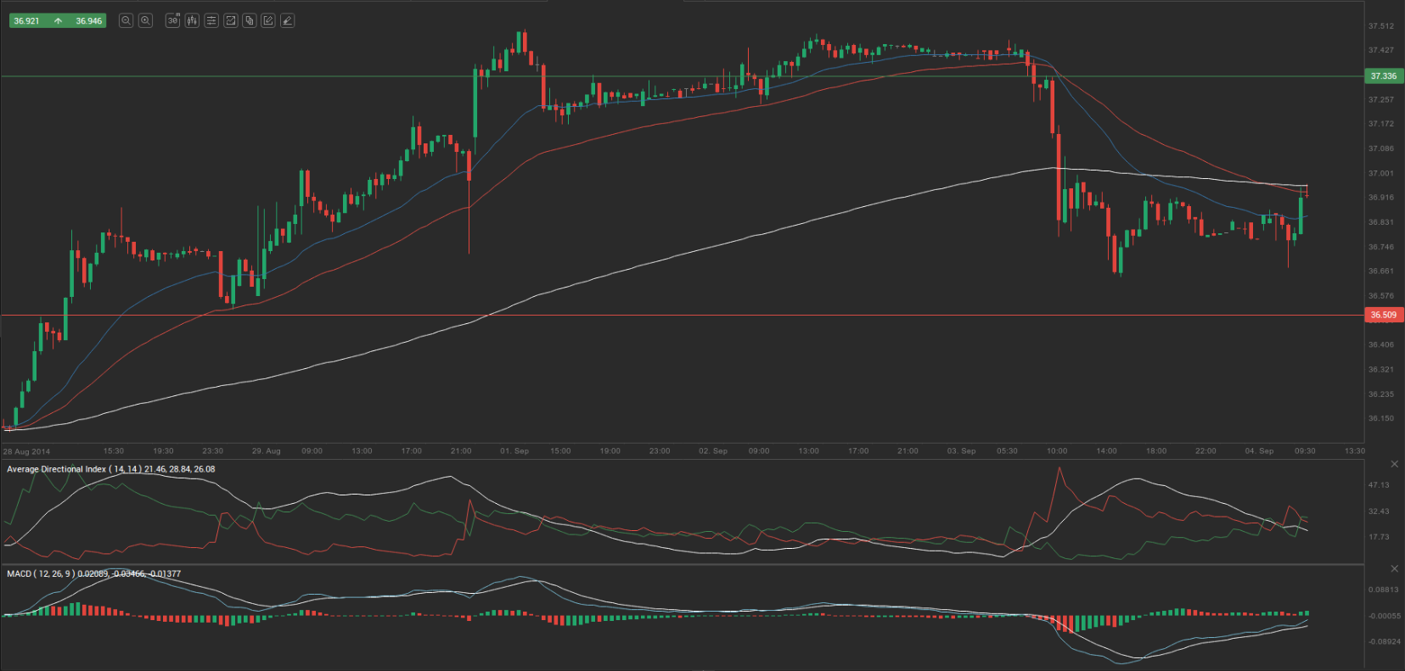Screen dimensions: 1405x671
Task: Open the candlestick chart type selector
Action: click(x=192, y=20)
